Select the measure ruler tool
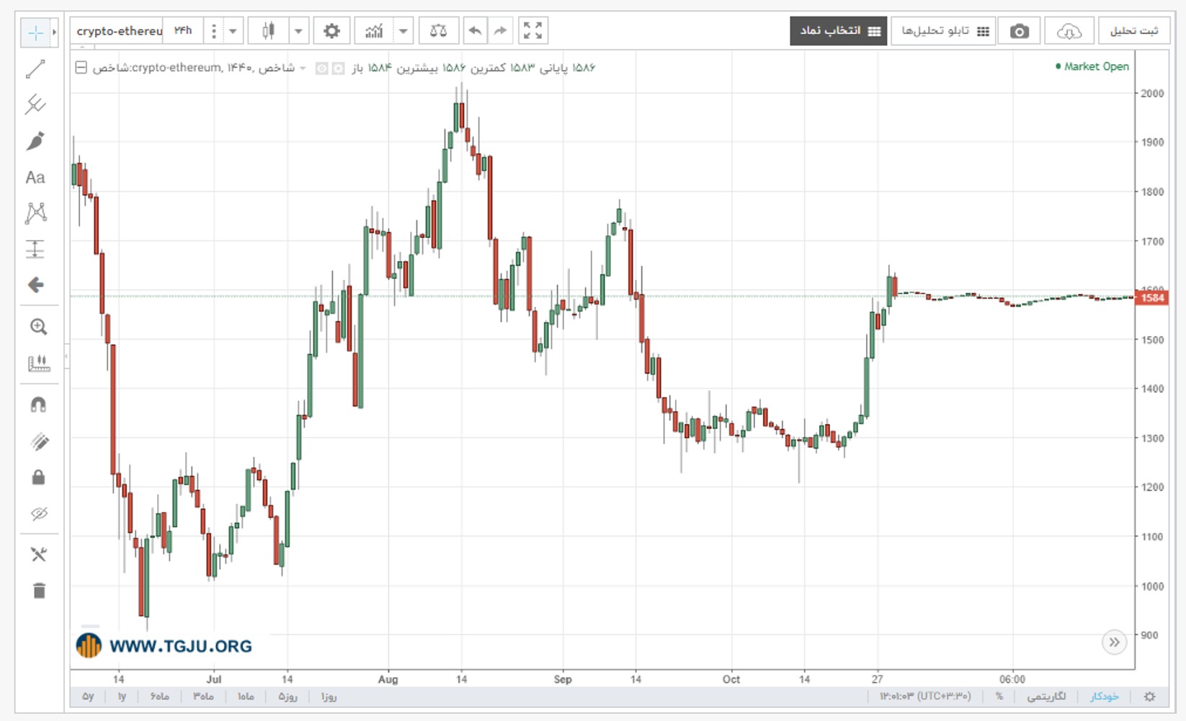1186x721 pixels. (38, 363)
